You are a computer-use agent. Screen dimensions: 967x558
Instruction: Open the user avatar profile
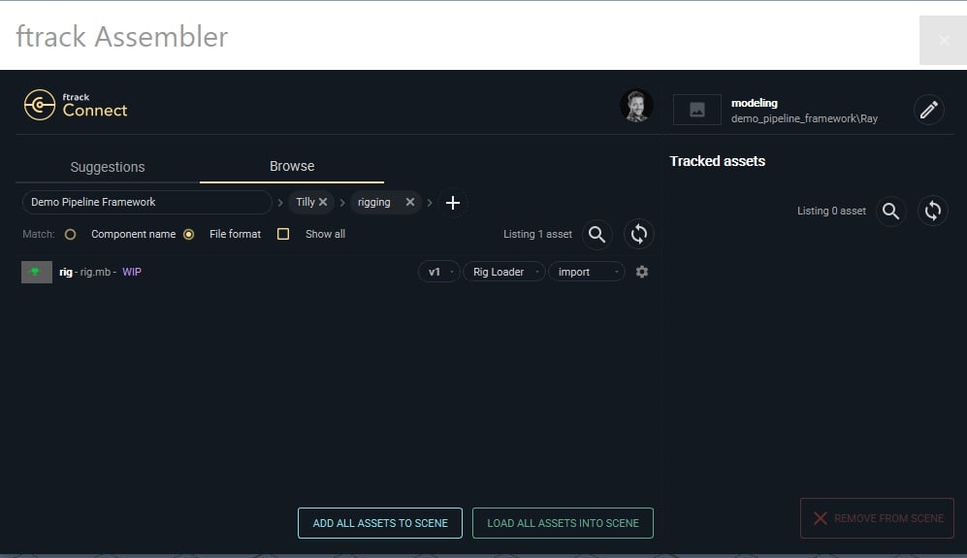pos(636,106)
